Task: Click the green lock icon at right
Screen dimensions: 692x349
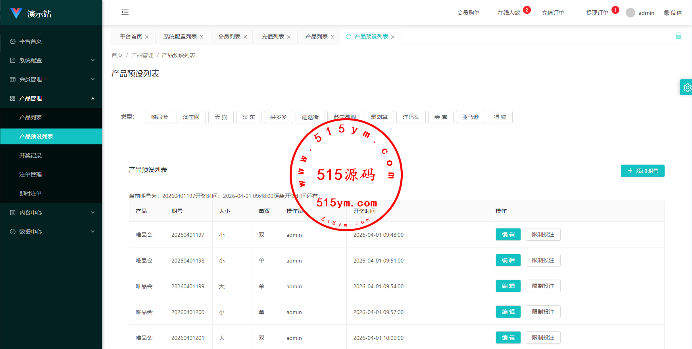Action: click(679, 36)
